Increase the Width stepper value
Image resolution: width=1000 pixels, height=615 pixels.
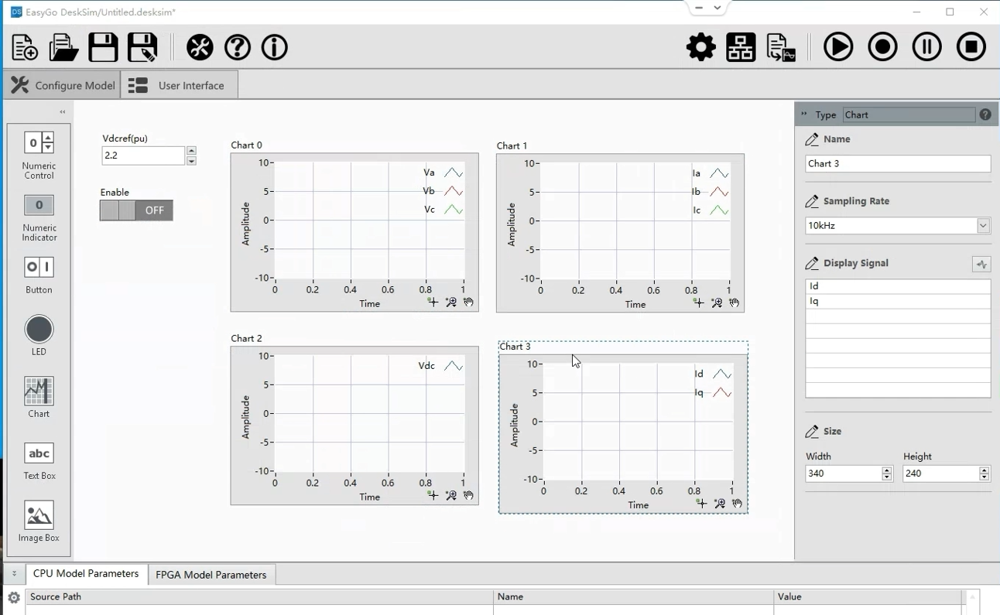[x=887, y=470]
